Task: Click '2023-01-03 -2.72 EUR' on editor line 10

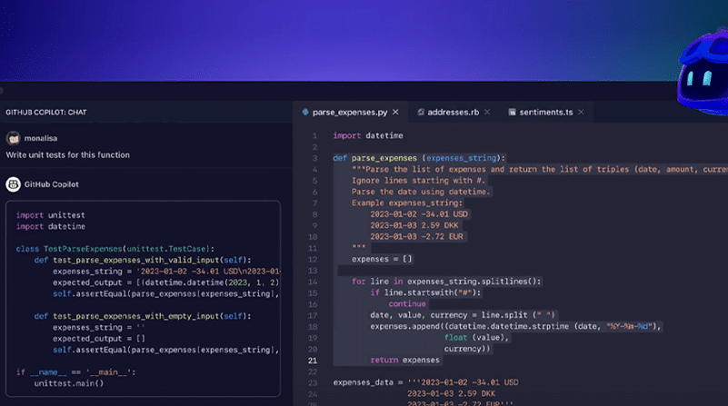Action: [x=417, y=237]
